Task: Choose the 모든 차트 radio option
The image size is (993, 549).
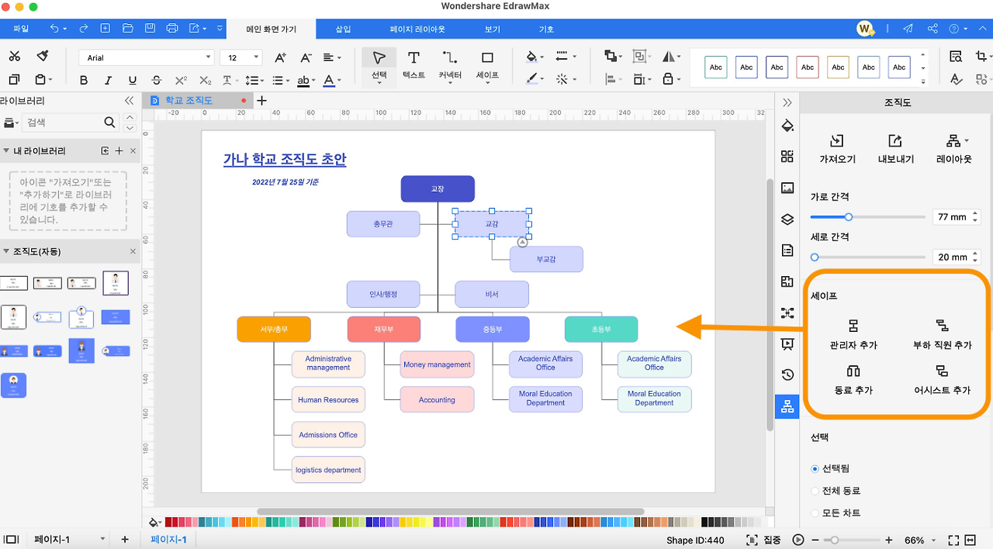Action: [x=815, y=513]
